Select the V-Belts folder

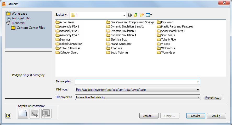tap(163, 44)
